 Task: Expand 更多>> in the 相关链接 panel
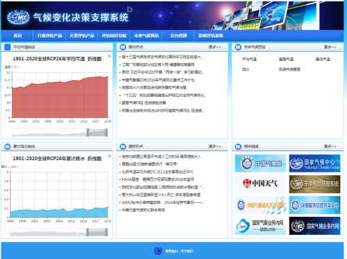click(330, 146)
